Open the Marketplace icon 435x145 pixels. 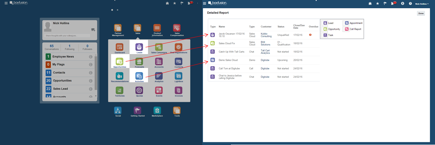coord(157,110)
